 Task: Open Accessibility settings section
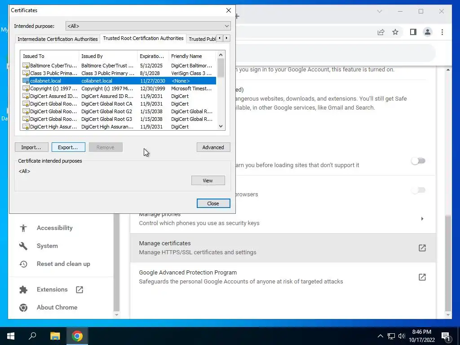[x=54, y=228]
